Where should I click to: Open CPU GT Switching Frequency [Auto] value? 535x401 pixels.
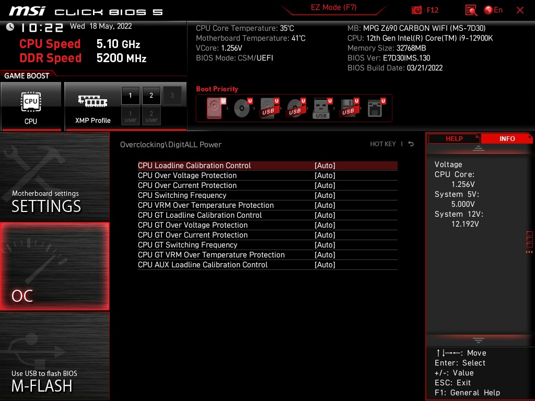(325, 244)
